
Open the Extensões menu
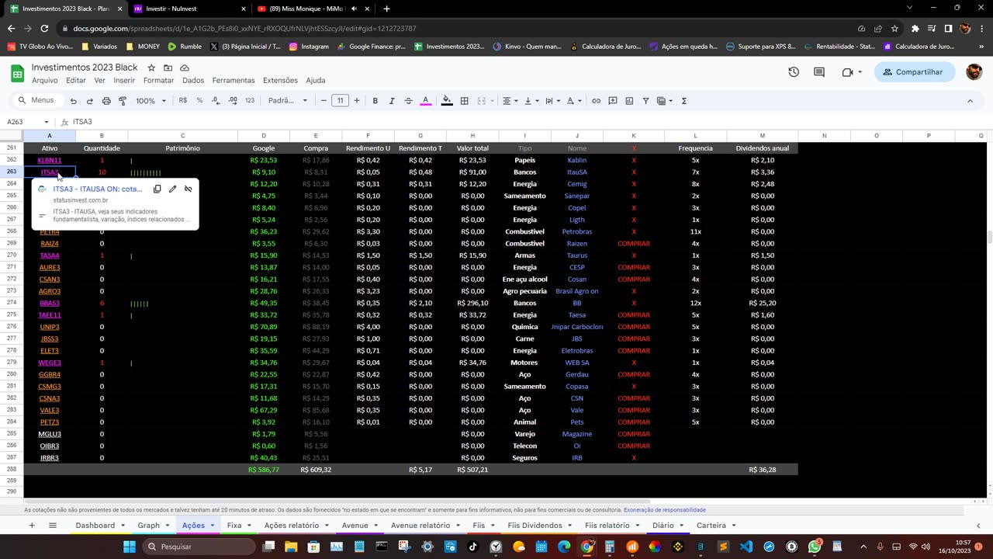click(x=280, y=81)
